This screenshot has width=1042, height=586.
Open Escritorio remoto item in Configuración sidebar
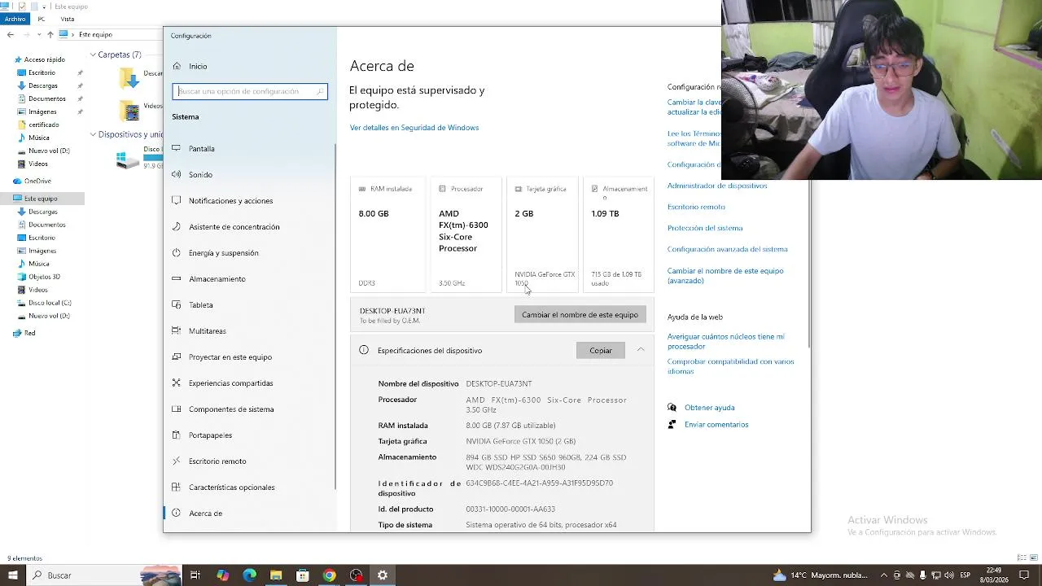(249, 461)
